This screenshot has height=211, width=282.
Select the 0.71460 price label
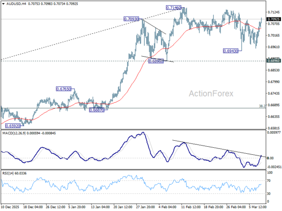click(x=173, y=8)
